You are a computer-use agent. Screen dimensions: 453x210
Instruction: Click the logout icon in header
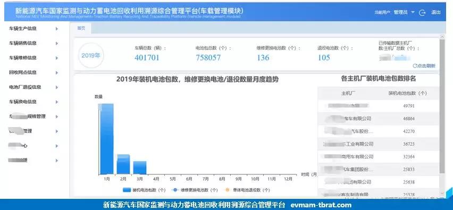[x=422, y=12]
